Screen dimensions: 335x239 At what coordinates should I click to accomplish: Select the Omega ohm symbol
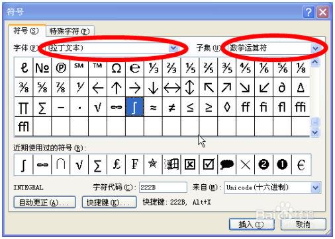(x=116, y=67)
